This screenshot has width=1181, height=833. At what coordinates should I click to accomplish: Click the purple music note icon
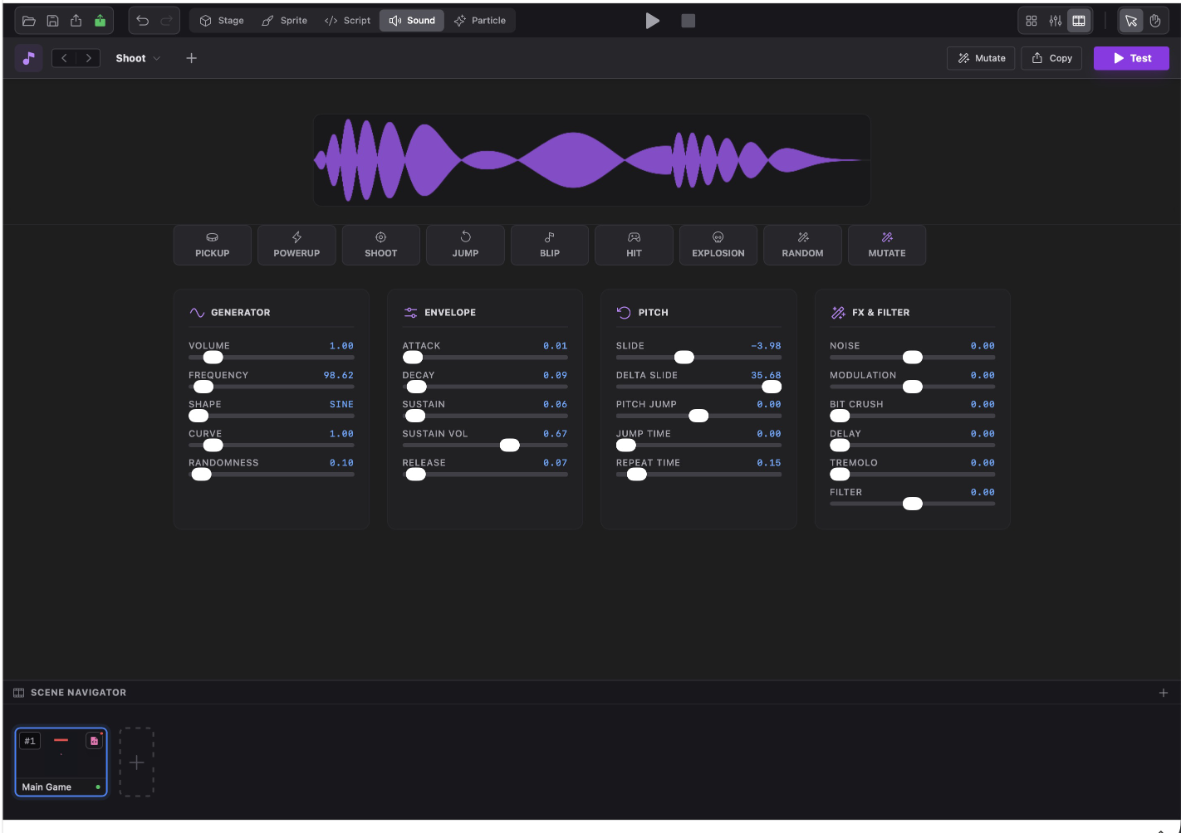[29, 58]
